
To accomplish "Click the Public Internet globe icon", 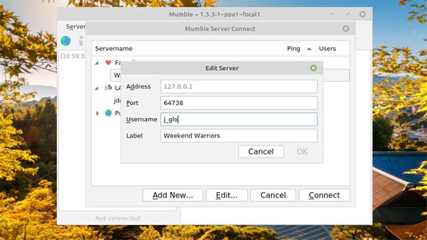I will click(108, 113).
